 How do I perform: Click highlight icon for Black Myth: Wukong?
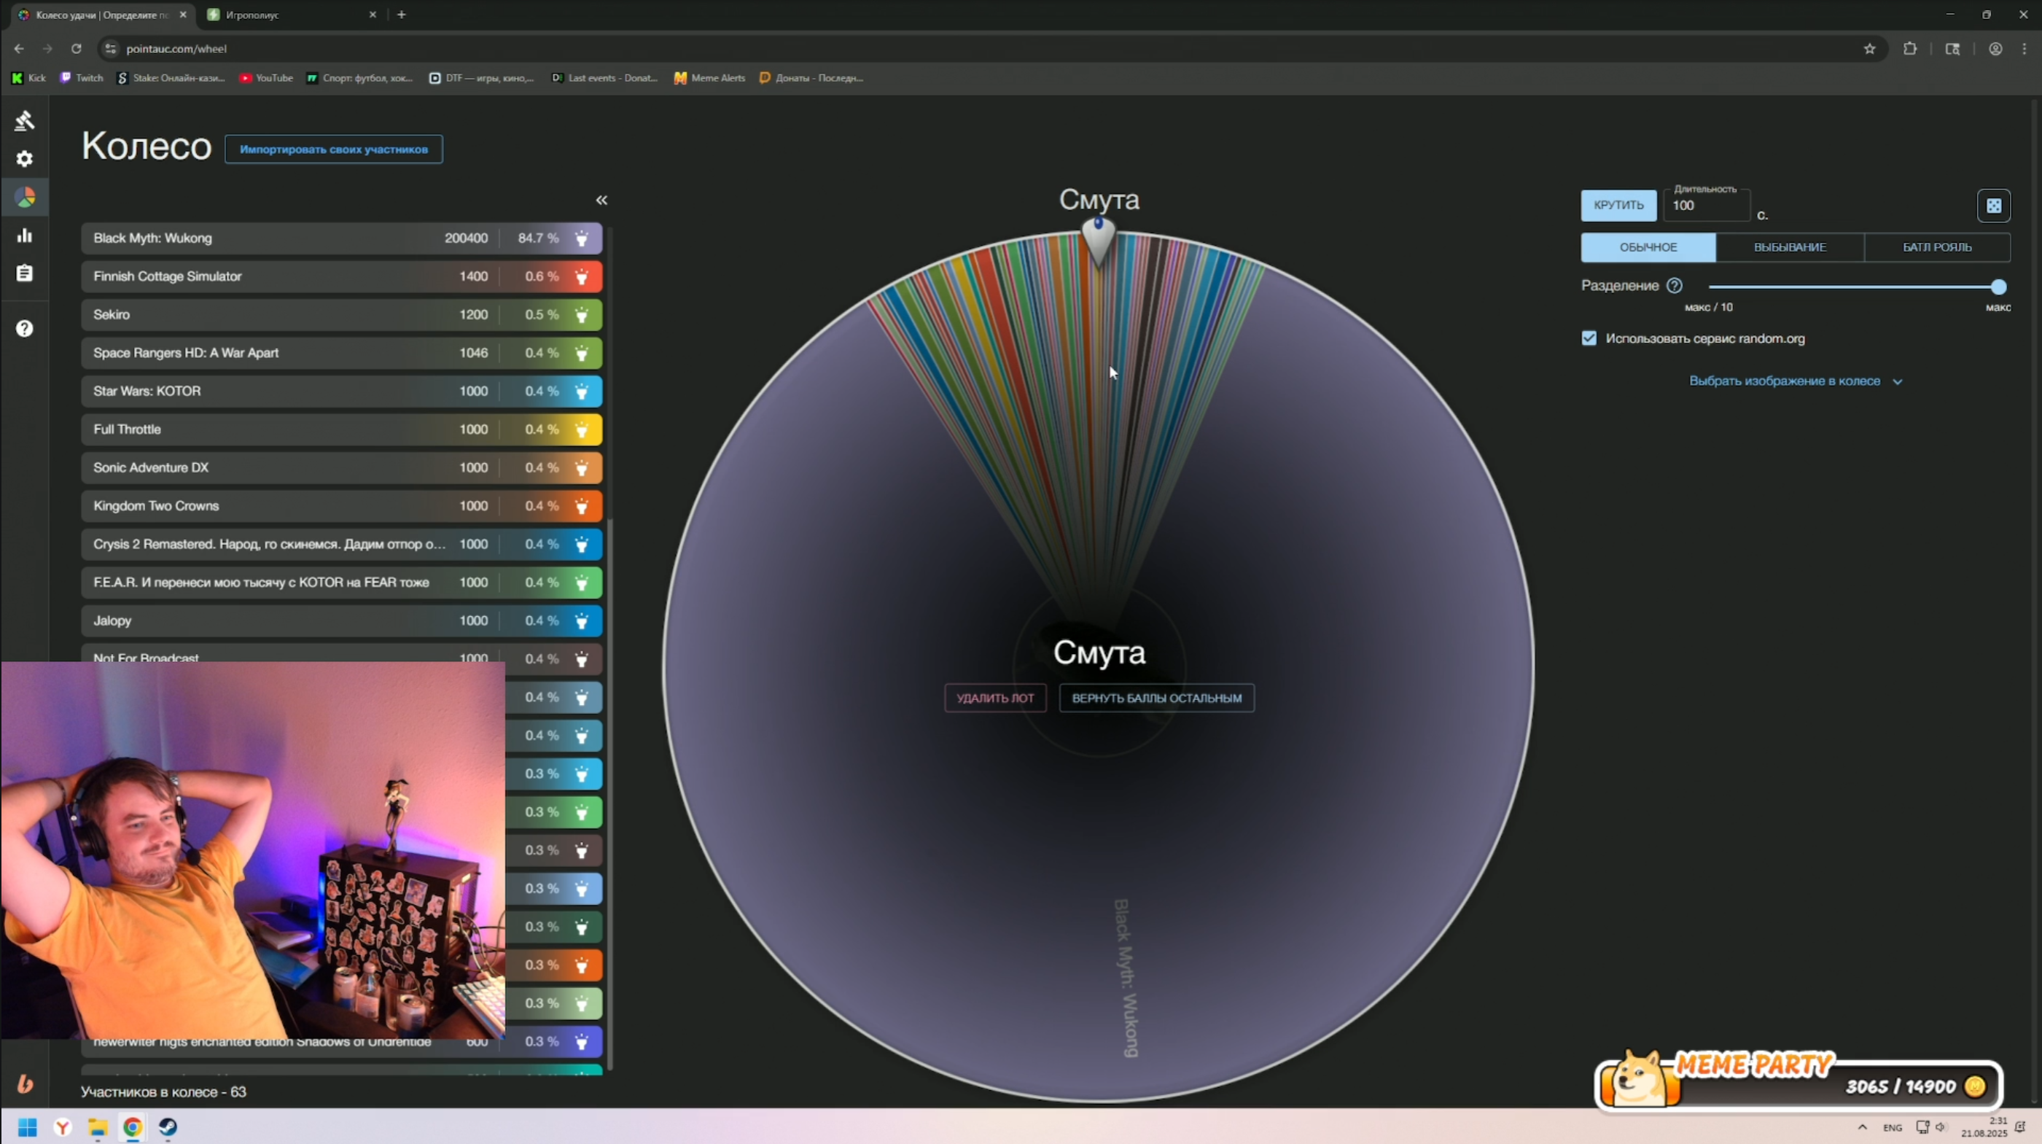coord(582,238)
